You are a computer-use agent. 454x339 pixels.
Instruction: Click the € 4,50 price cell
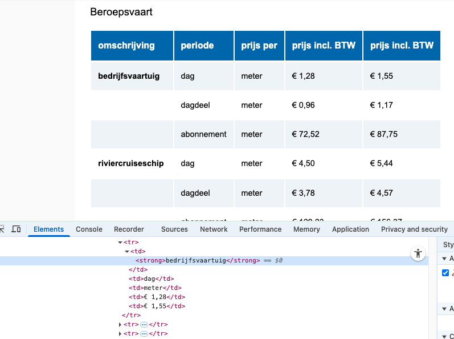[324, 163]
